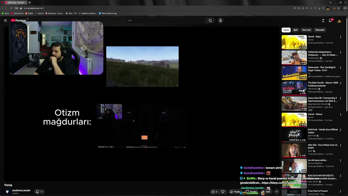Open the YouTube hamburger guide menu
348x196 pixels.
5,20
